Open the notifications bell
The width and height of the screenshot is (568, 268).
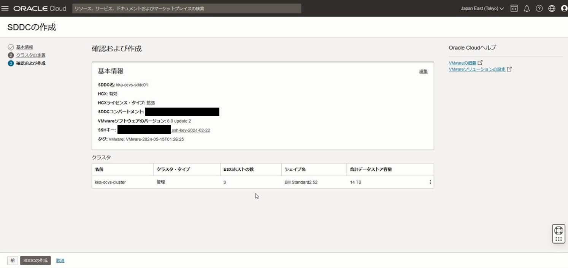(x=527, y=8)
